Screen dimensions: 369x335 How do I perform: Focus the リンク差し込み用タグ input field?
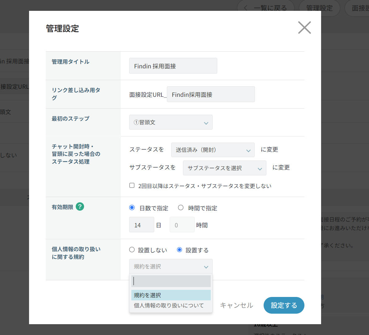[x=211, y=94]
